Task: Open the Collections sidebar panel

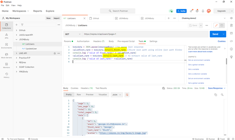Action: pos(6,26)
